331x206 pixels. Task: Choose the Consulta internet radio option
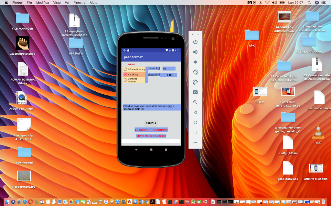(125, 80)
